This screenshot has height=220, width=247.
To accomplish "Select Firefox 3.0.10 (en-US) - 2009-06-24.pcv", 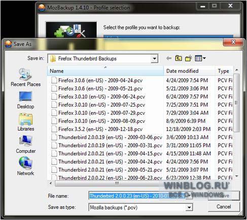I will [101, 97].
